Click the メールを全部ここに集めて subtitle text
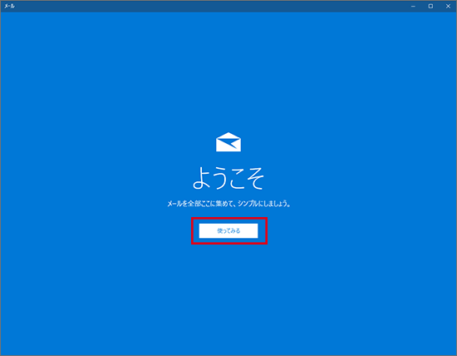 (228, 204)
